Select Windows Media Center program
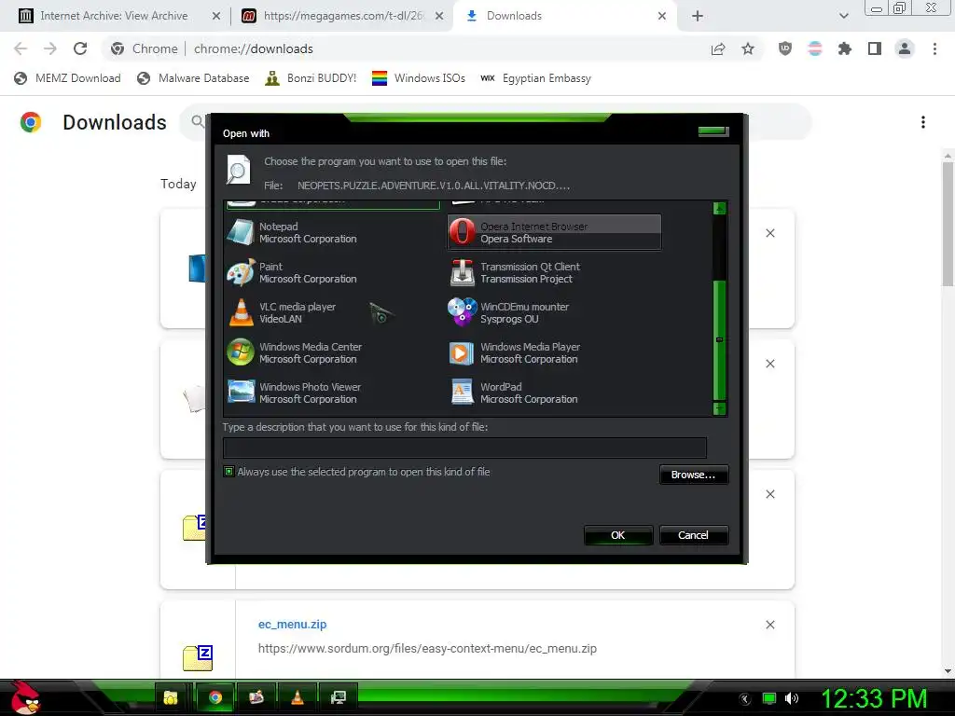 333,352
